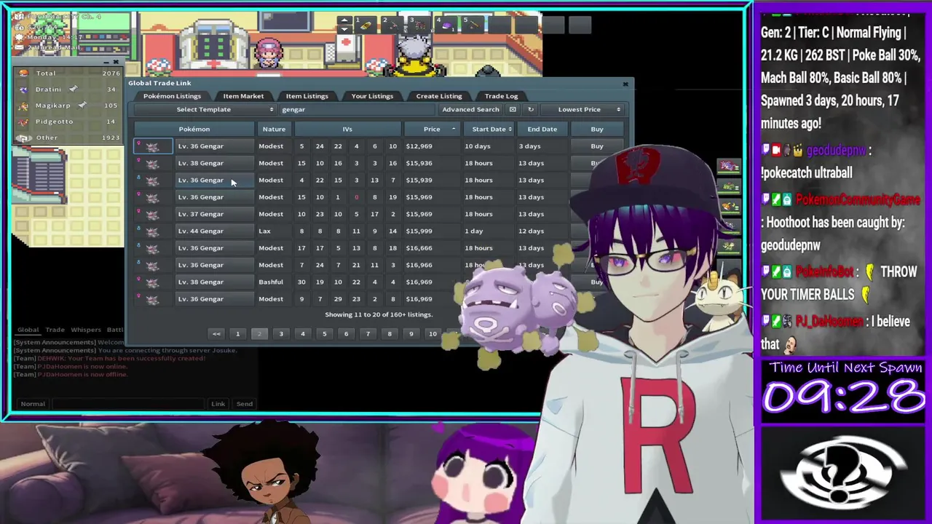
Task: Open the Select Template dropdown
Action: 204,109
